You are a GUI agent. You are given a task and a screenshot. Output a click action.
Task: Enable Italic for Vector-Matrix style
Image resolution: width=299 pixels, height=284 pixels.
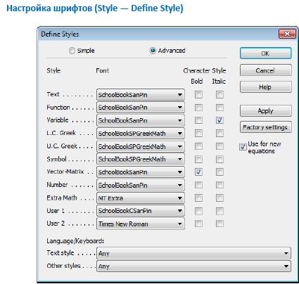tap(220, 172)
